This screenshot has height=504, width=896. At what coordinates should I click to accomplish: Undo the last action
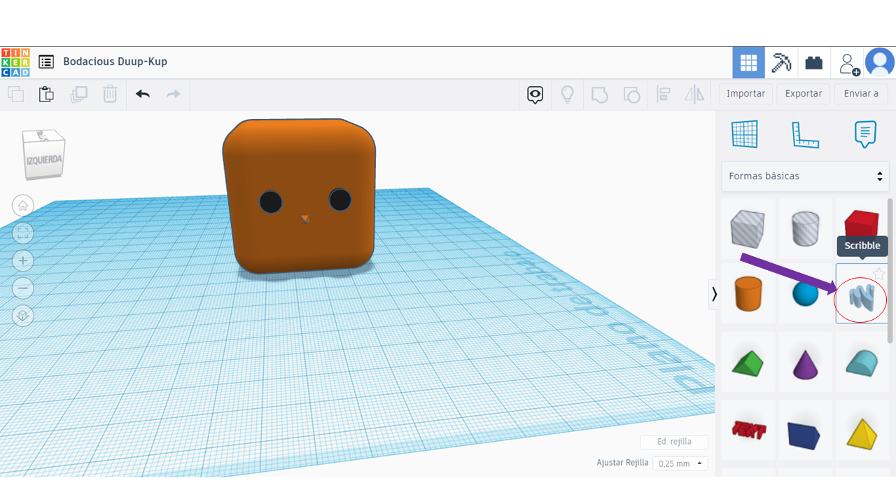(143, 94)
